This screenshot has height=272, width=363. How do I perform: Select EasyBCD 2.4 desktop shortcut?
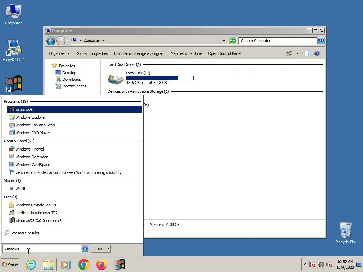(13, 50)
